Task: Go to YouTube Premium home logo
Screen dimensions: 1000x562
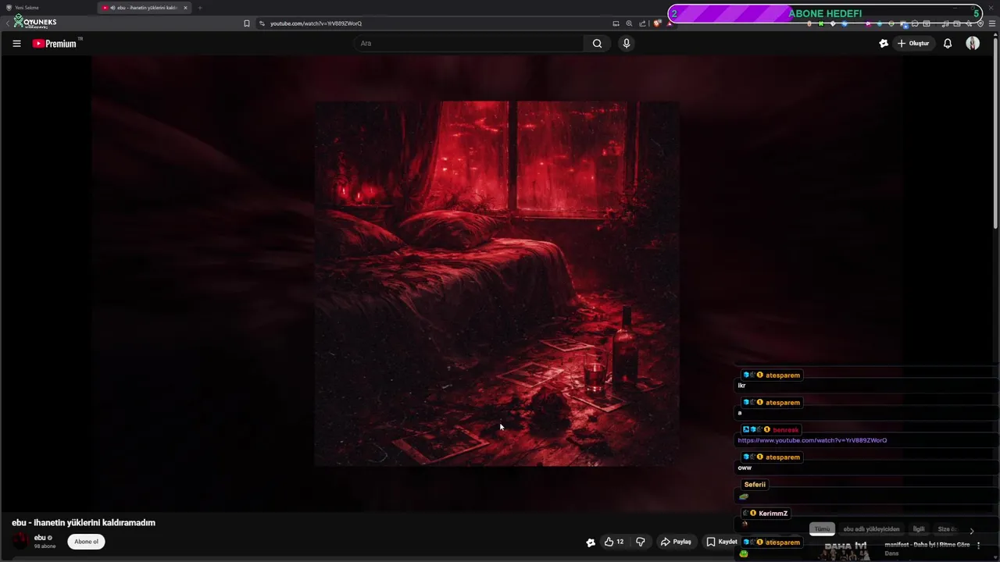Action: tap(56, 44)
